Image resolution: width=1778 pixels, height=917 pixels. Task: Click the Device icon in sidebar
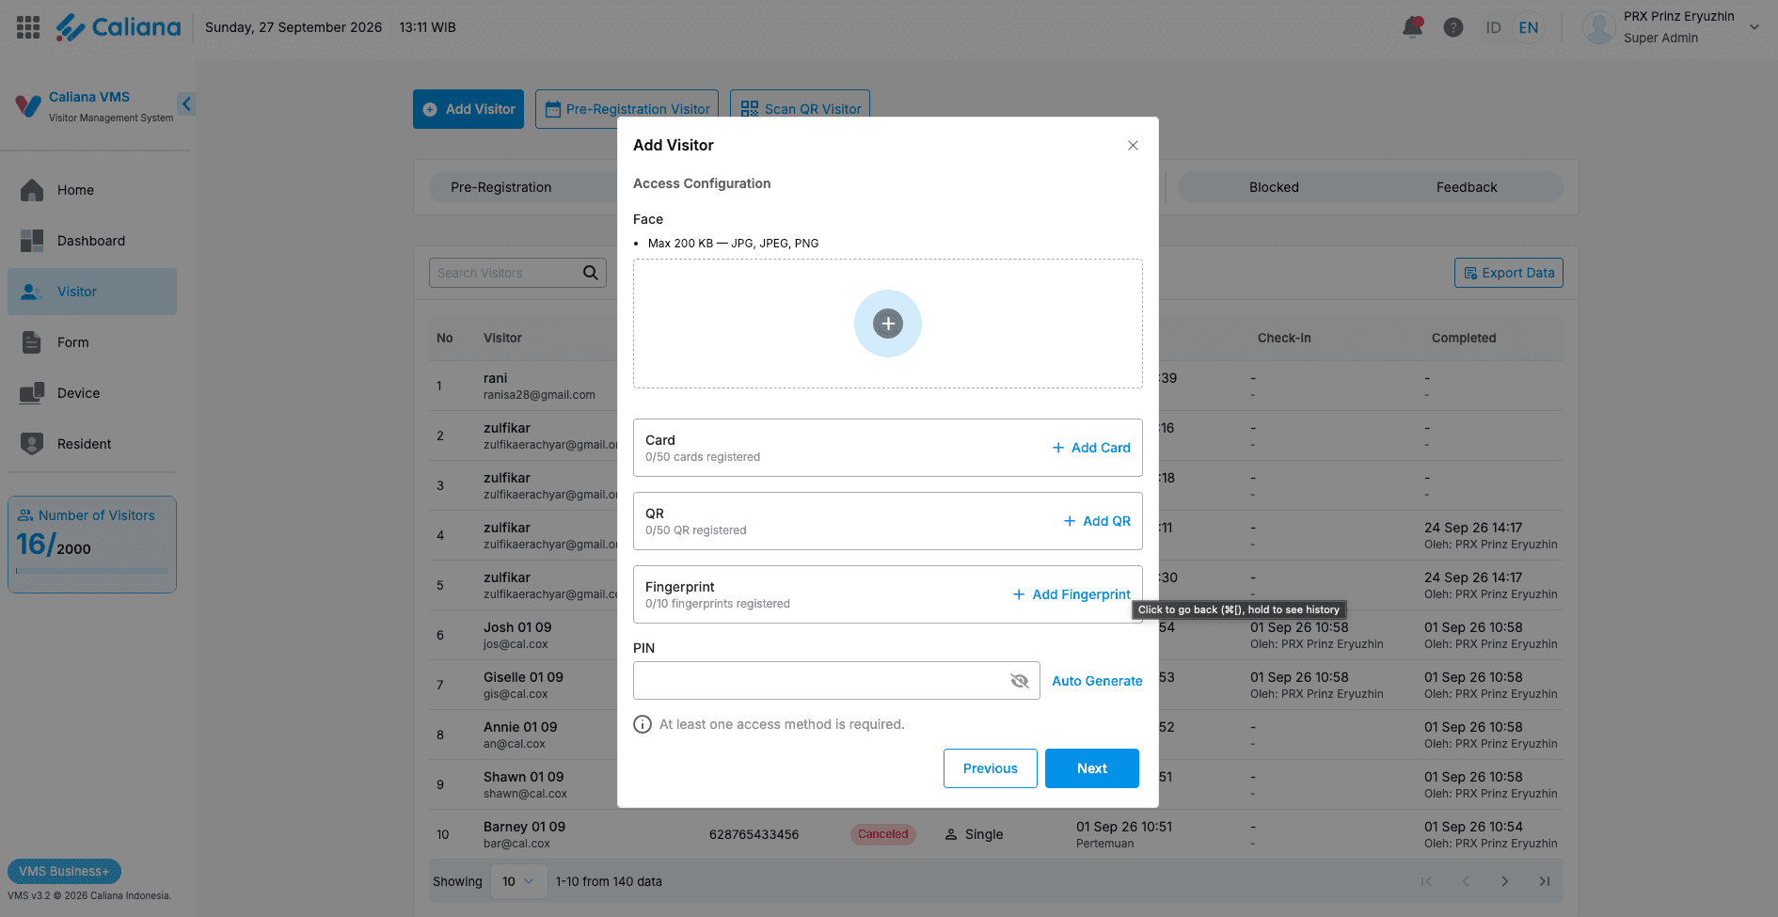(32, 393)
